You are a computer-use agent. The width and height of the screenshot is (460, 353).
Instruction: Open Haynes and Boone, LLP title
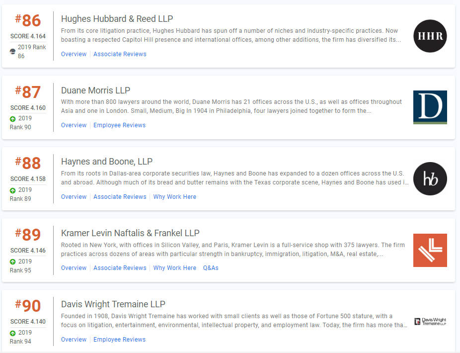click(x=107, y=162)
